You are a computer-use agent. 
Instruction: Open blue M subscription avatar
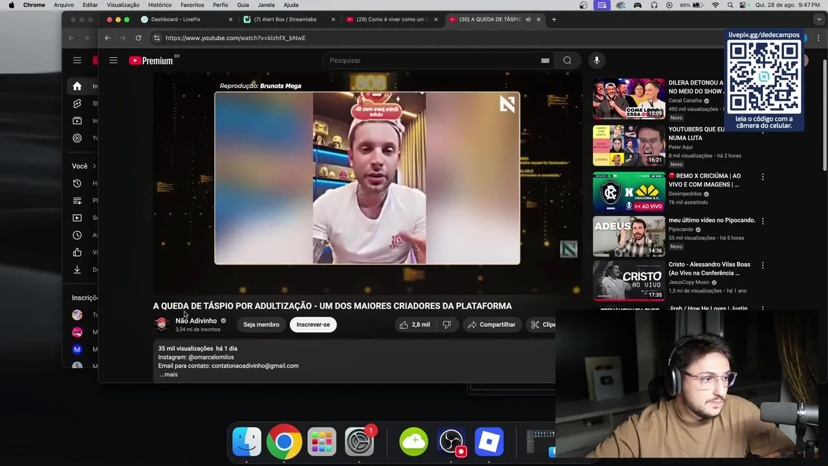pyautogui.click(x=77, y=349)
